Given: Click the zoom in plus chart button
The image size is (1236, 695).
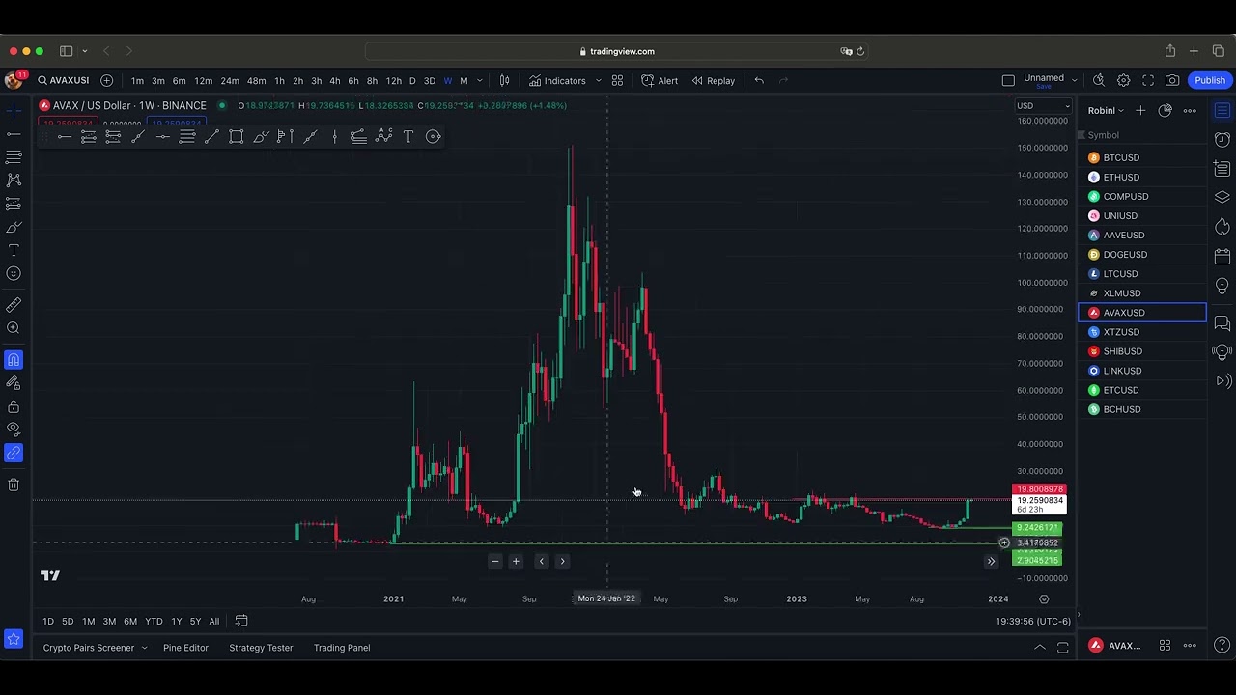Looking at the screenshot, I should 516,561.
